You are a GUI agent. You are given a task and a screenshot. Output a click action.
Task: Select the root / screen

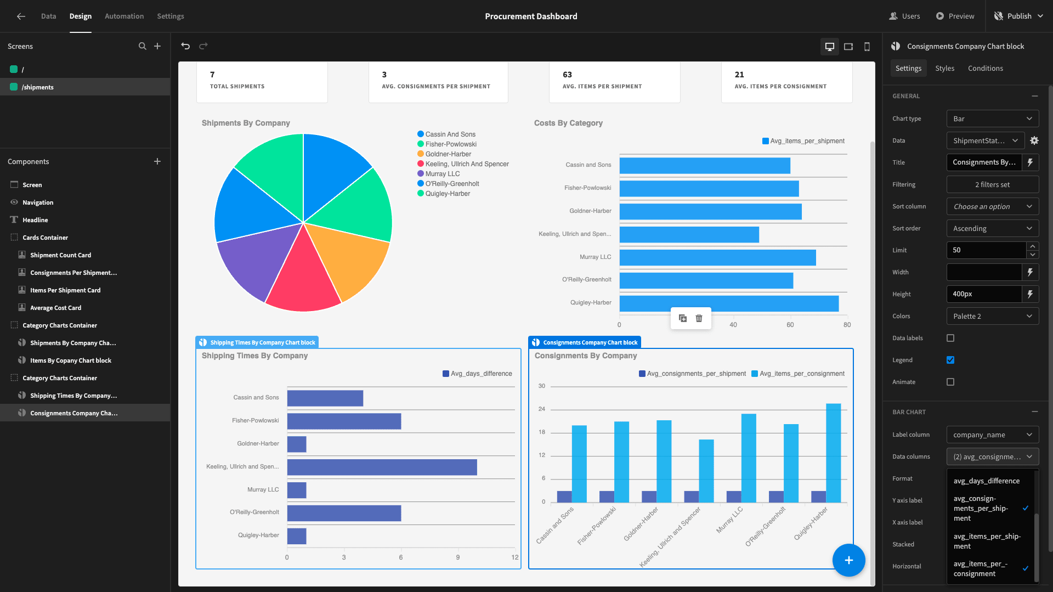click(85, 70)
